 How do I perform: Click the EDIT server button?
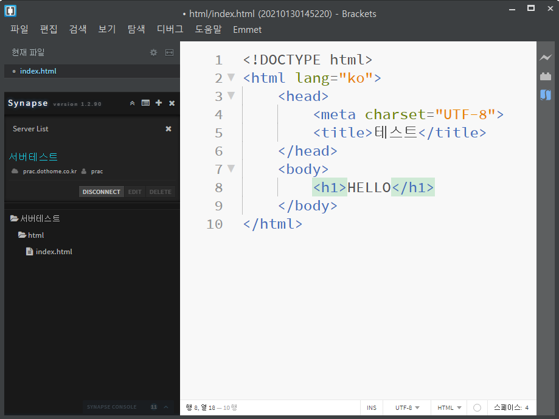point(135,192)
